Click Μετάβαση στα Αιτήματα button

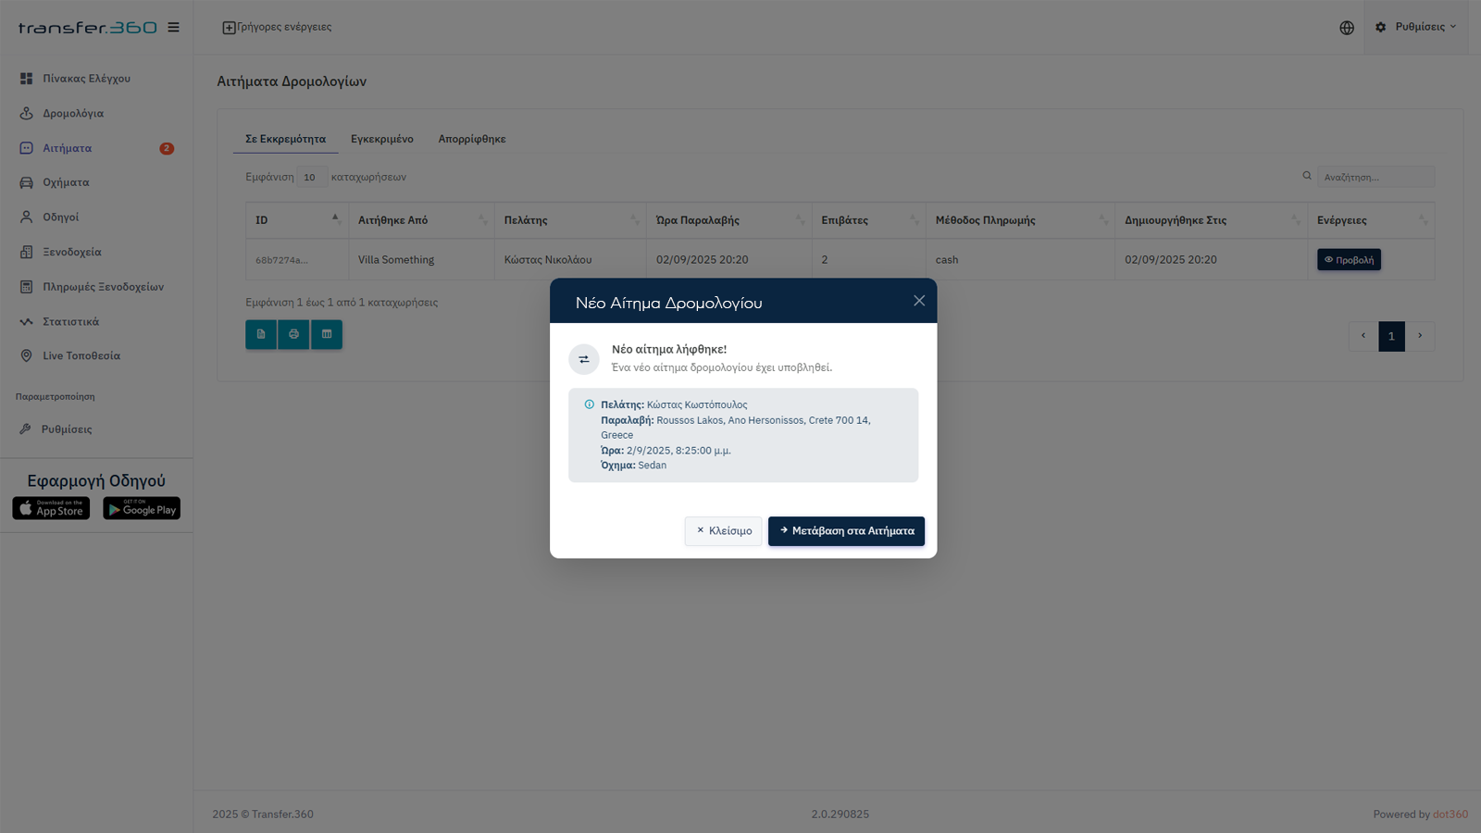click(846, 531)
